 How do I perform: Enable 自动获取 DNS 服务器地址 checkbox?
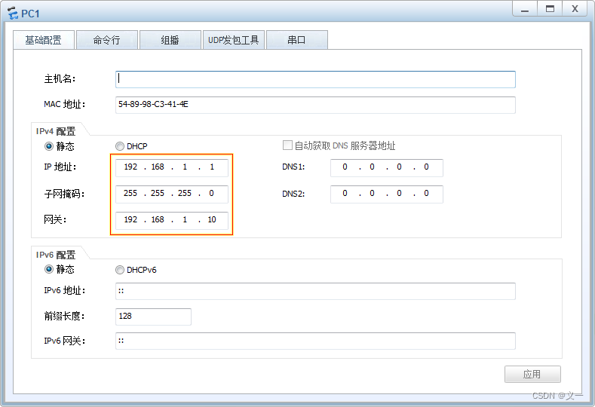(x=287, y=145)
